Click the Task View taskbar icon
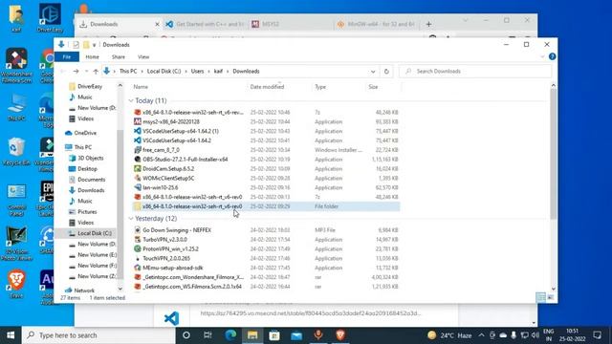This screenshot has width=612, height=344. (x=208, y=335)
